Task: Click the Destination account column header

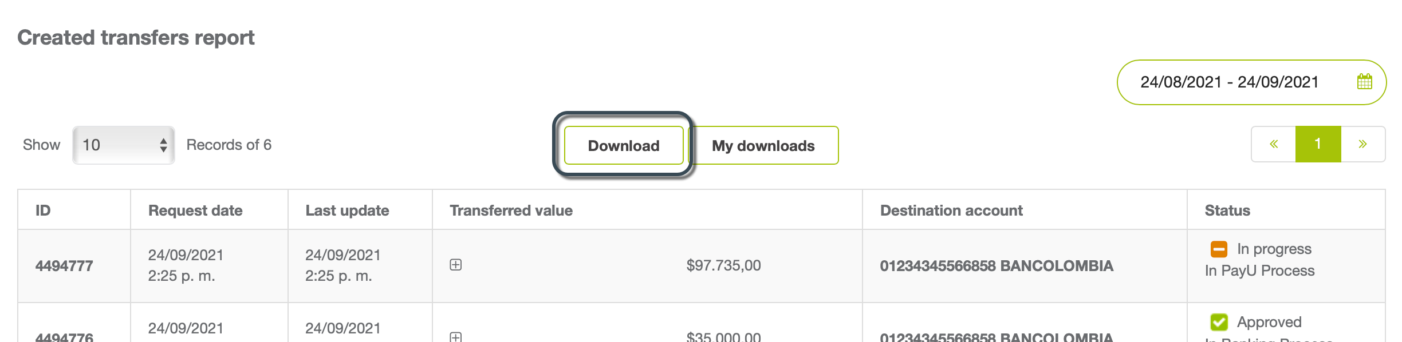Action: point(951,210)
